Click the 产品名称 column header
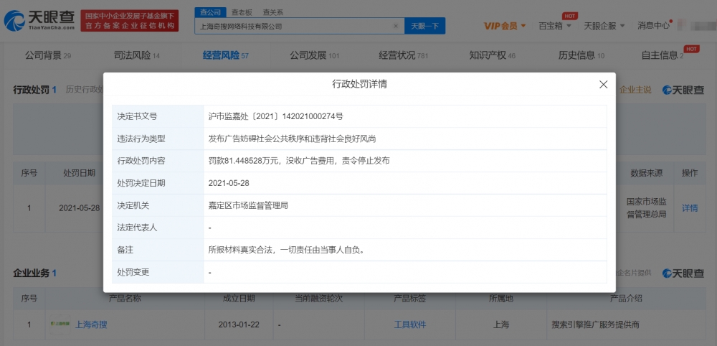 click(125, 299)
